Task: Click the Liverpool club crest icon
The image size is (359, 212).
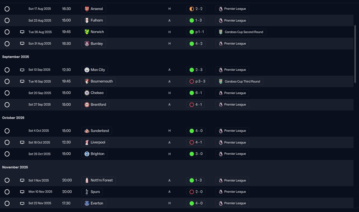Action: point(87,142)
